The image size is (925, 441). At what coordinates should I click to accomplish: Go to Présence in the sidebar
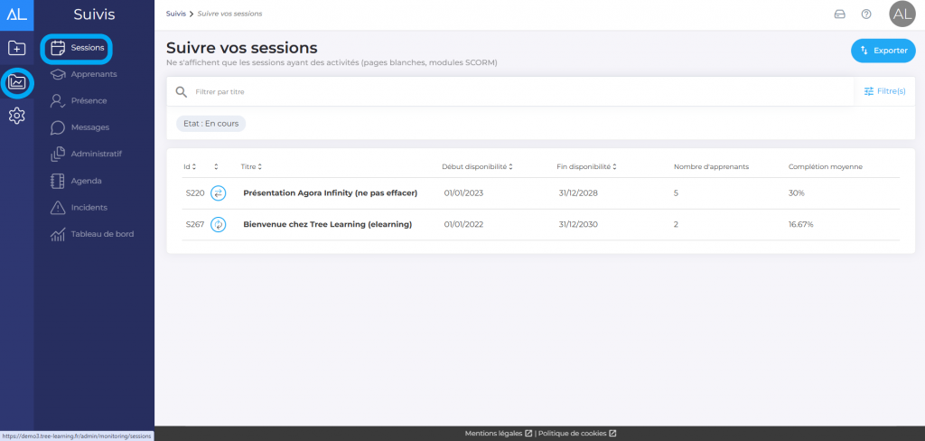[89, 101]
